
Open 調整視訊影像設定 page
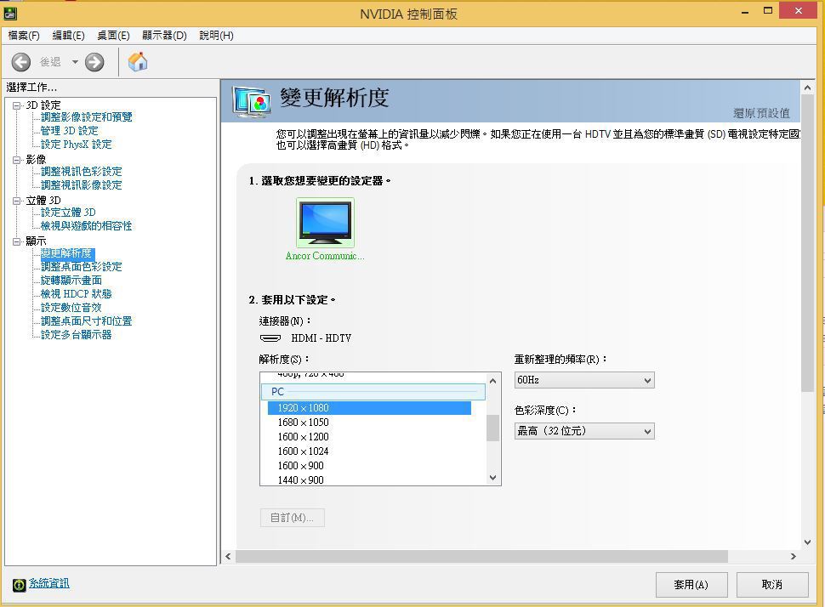[x=82, y=185]
